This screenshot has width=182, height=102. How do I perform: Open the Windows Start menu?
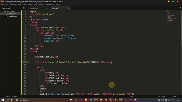tap(3, 100)
